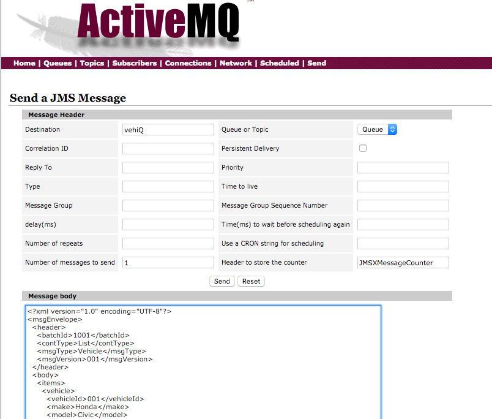The width and height of the screenshot is (492, 419).
Task: Open the Home page link
Action: [x=24, y=63]
